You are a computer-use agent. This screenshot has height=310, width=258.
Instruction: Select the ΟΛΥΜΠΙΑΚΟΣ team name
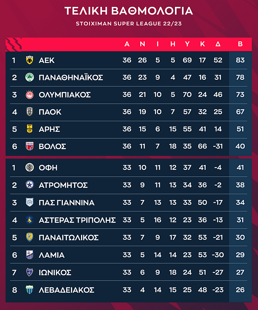[x=65, y=95]
